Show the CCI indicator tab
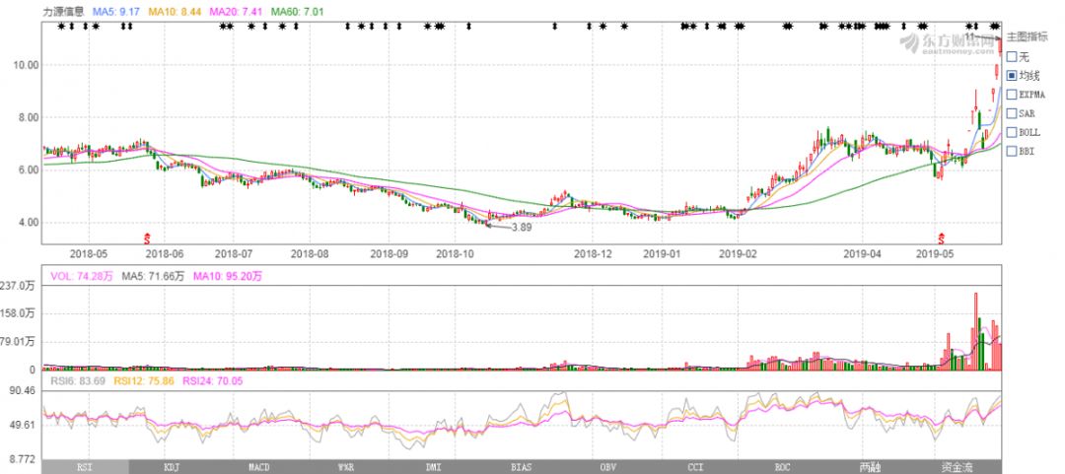 [695, 467]
